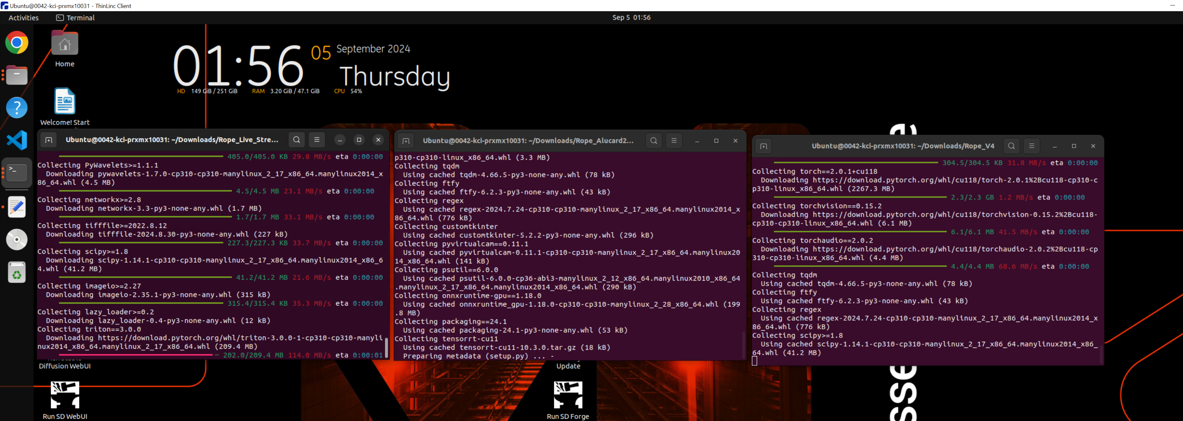
Task: Open the hamburger menu in the Rope_Alucard terminal
Action: tap(674, 141)
